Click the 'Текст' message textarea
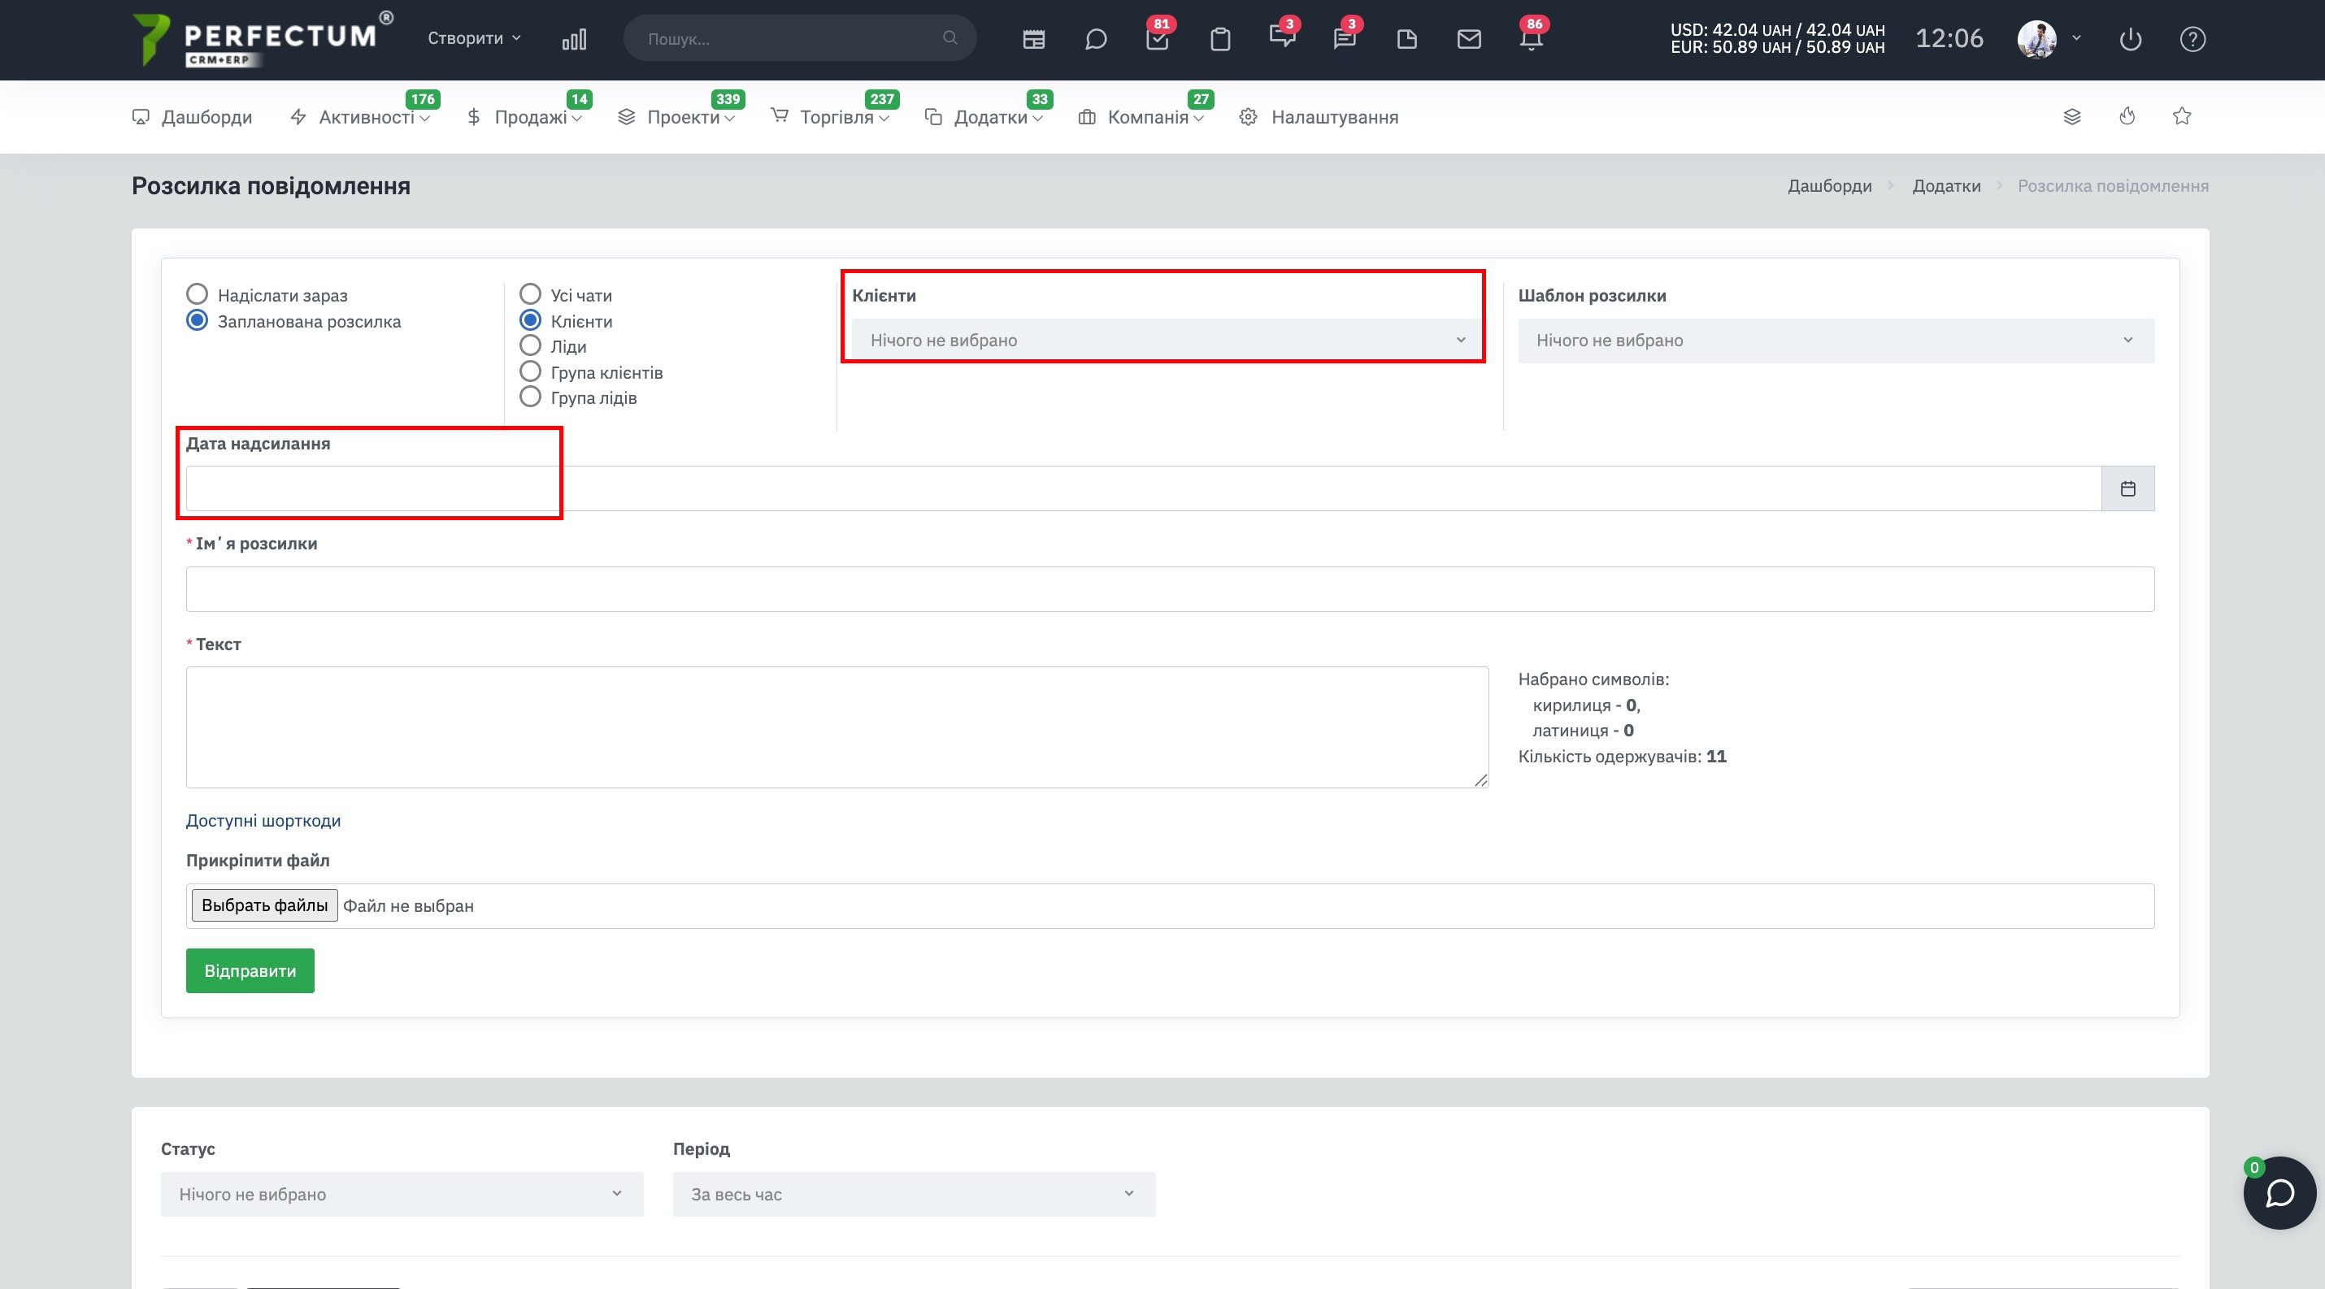Image resolution: width=2325 pixels, height=1289 pixels. tap(837, 727)
